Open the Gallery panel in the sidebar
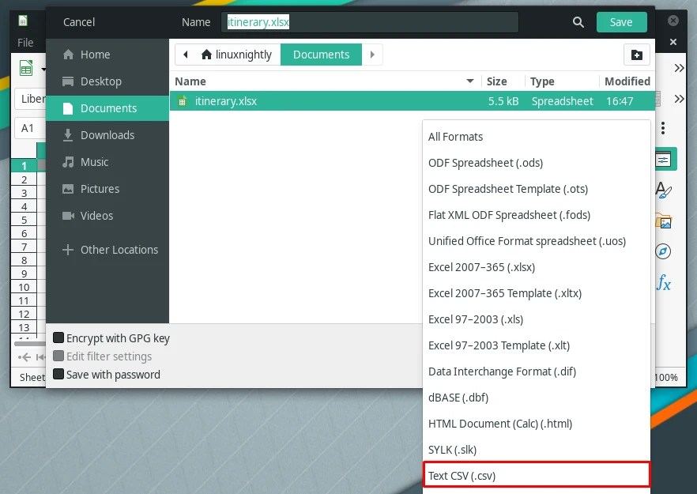Screen dimensions: 697x494 tap(664, 220)
